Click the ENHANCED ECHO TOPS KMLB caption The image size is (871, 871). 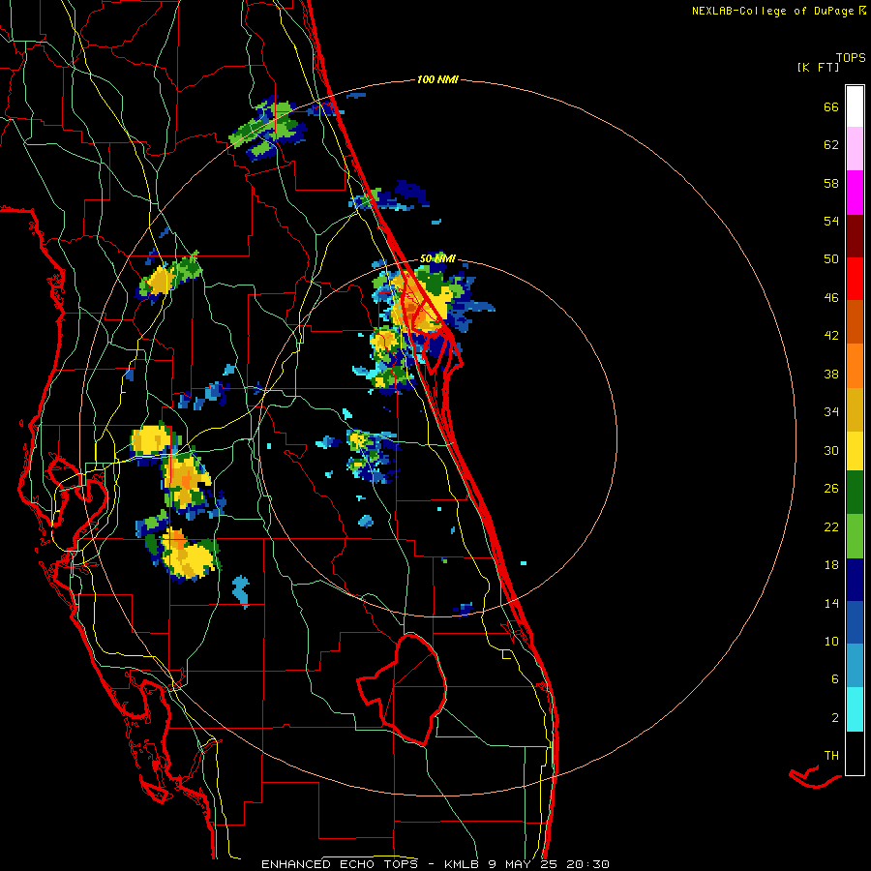435,864
